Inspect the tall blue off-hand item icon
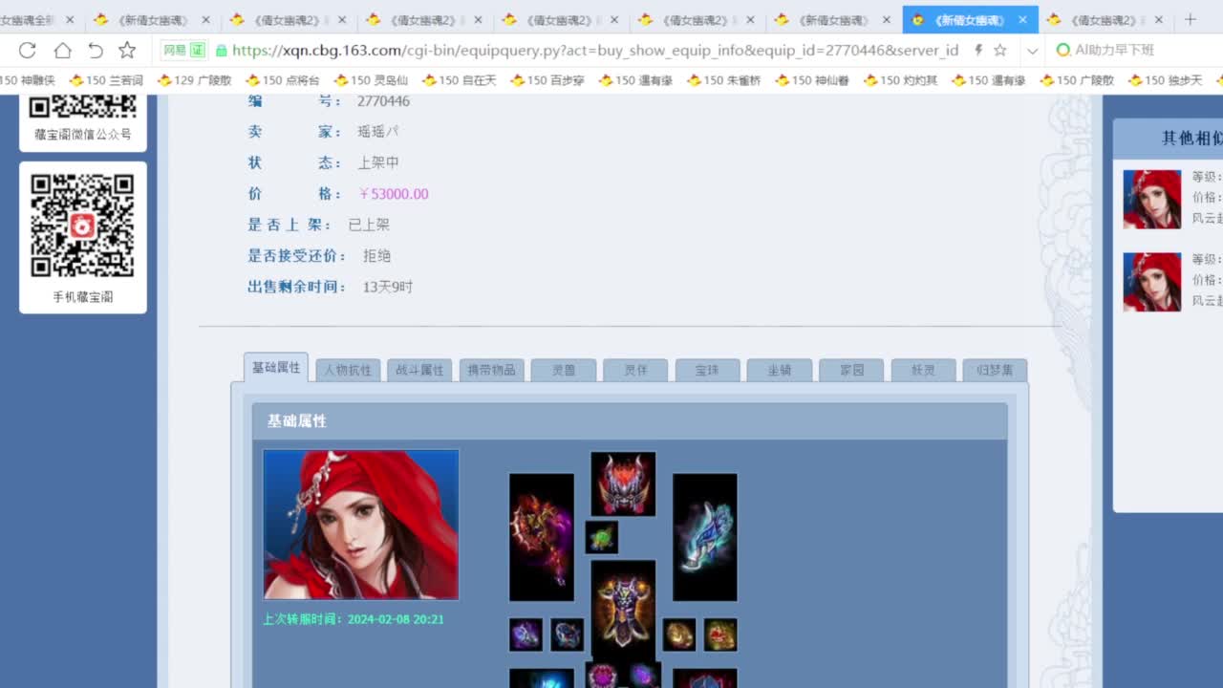1223x688 pixels. point(705,537)
